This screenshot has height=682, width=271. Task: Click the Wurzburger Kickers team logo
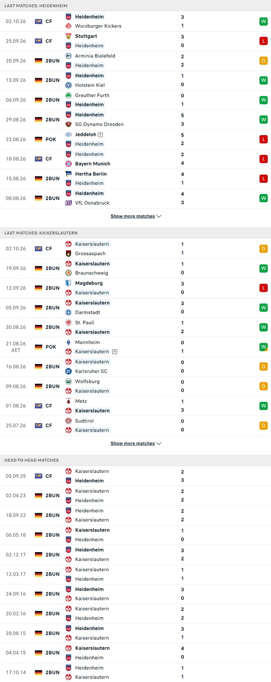click(x=69, y=26)
